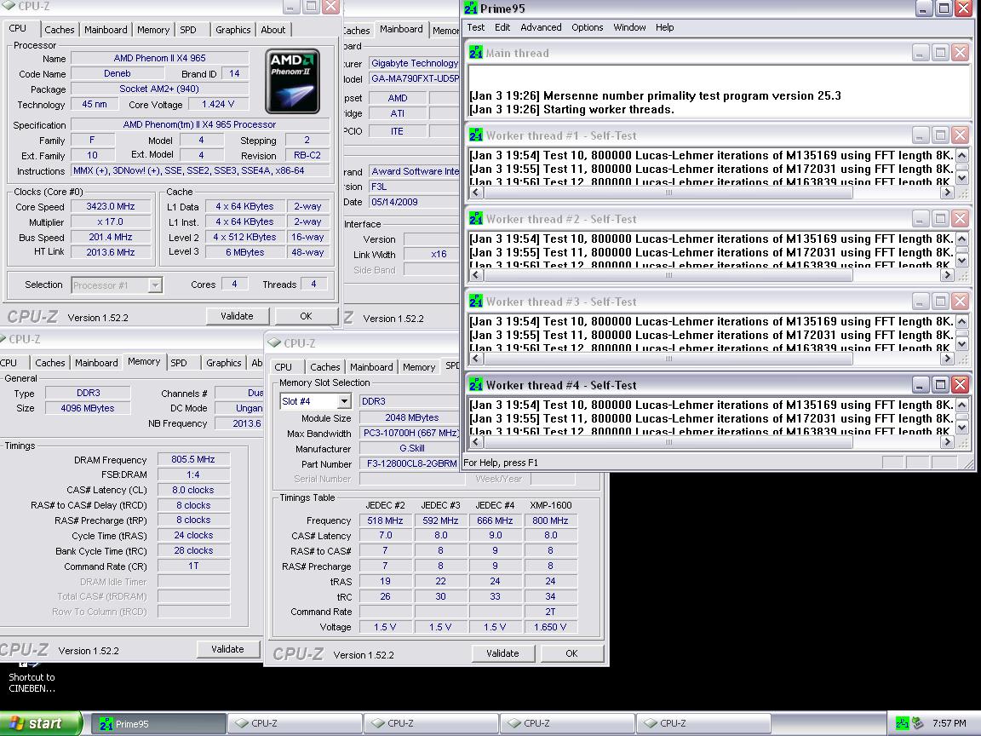Screen dimensions: 981x736
Task: Click Worker thread #4 window icon
Action: point(475,384)
